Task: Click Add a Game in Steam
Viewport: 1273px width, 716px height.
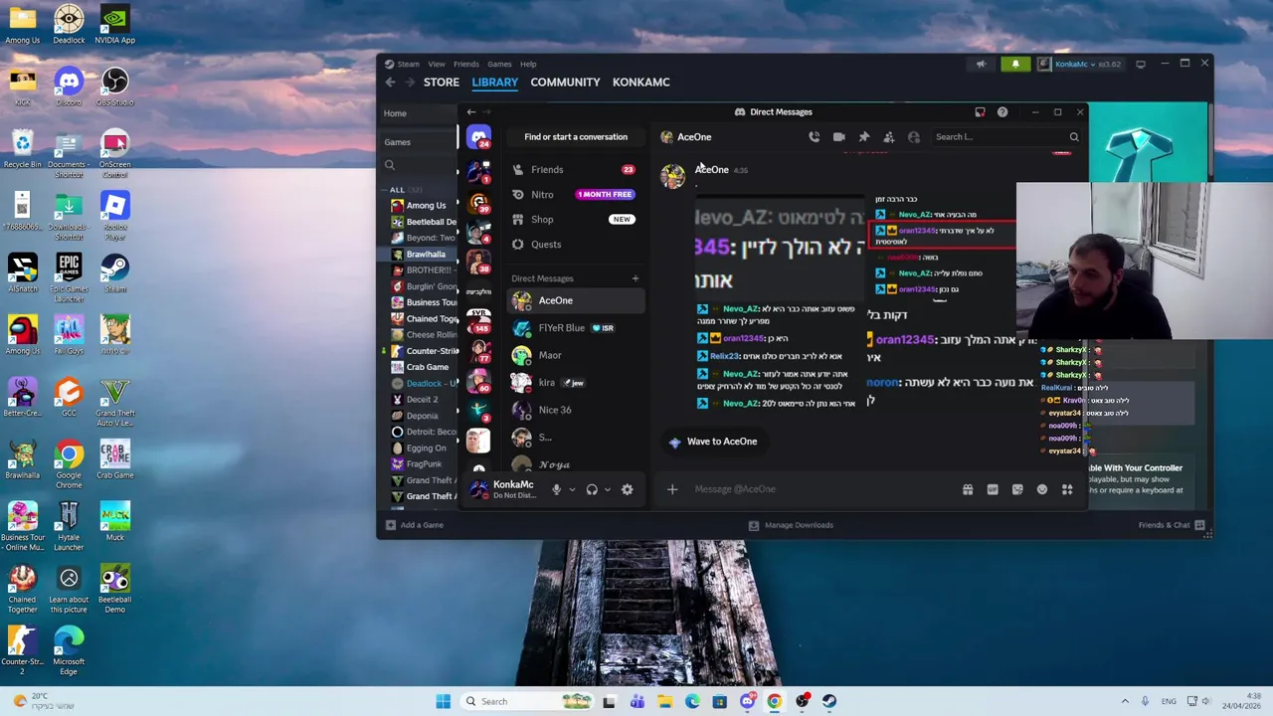Action: click(x=415, y=525)
